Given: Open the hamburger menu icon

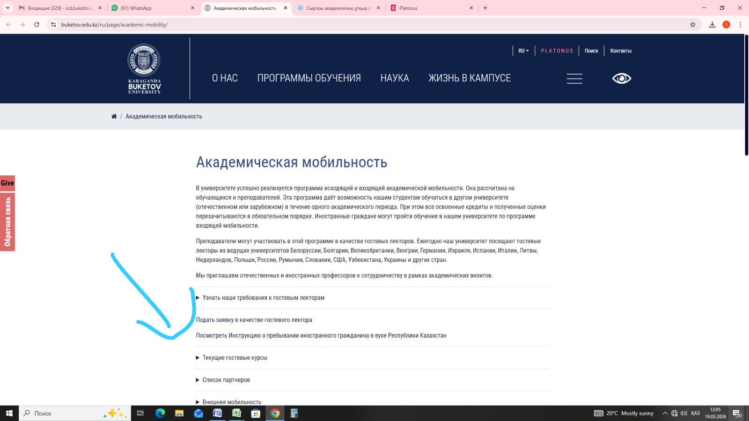Looking at the screenshot, I should click(x=574, y=79).
